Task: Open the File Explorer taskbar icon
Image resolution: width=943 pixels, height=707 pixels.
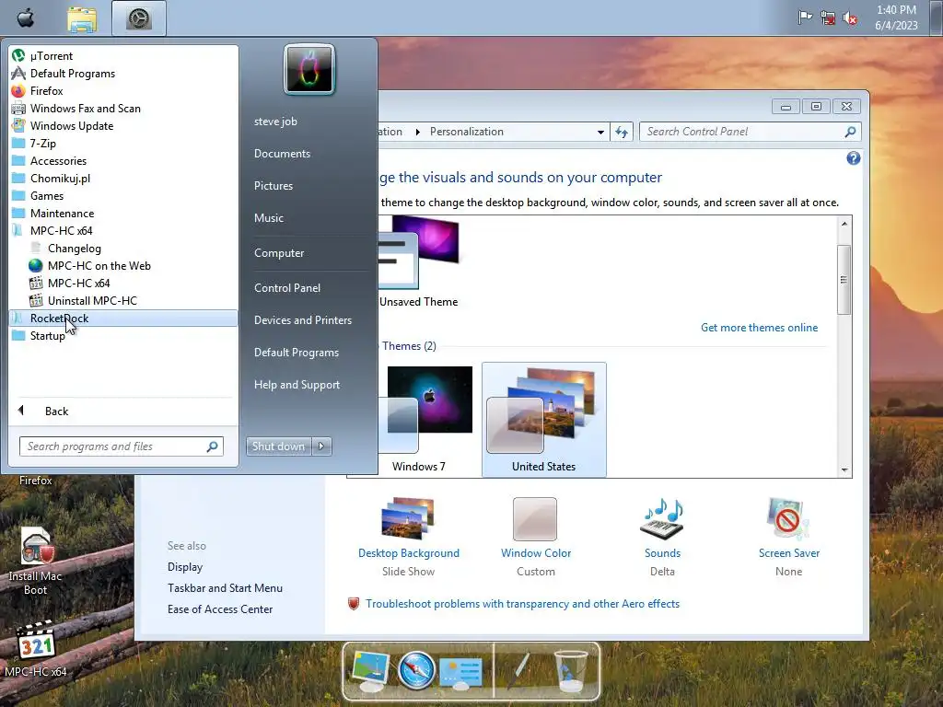Action: point(82,19)
